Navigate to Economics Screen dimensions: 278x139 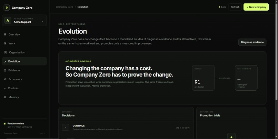tap(24, 79)
